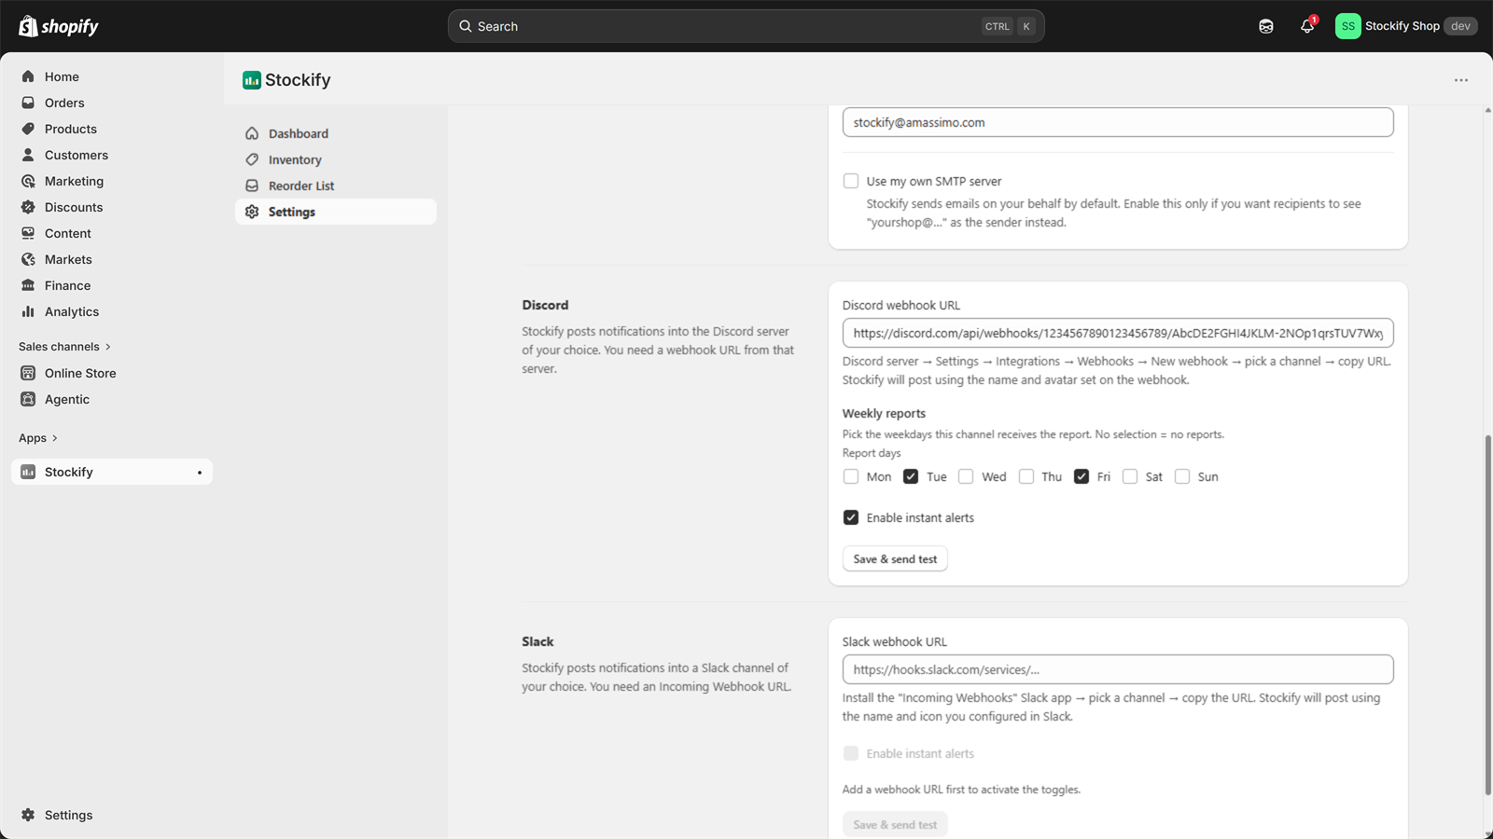
Task: Uncheck the Tue report day
Action: coord(911,476)
